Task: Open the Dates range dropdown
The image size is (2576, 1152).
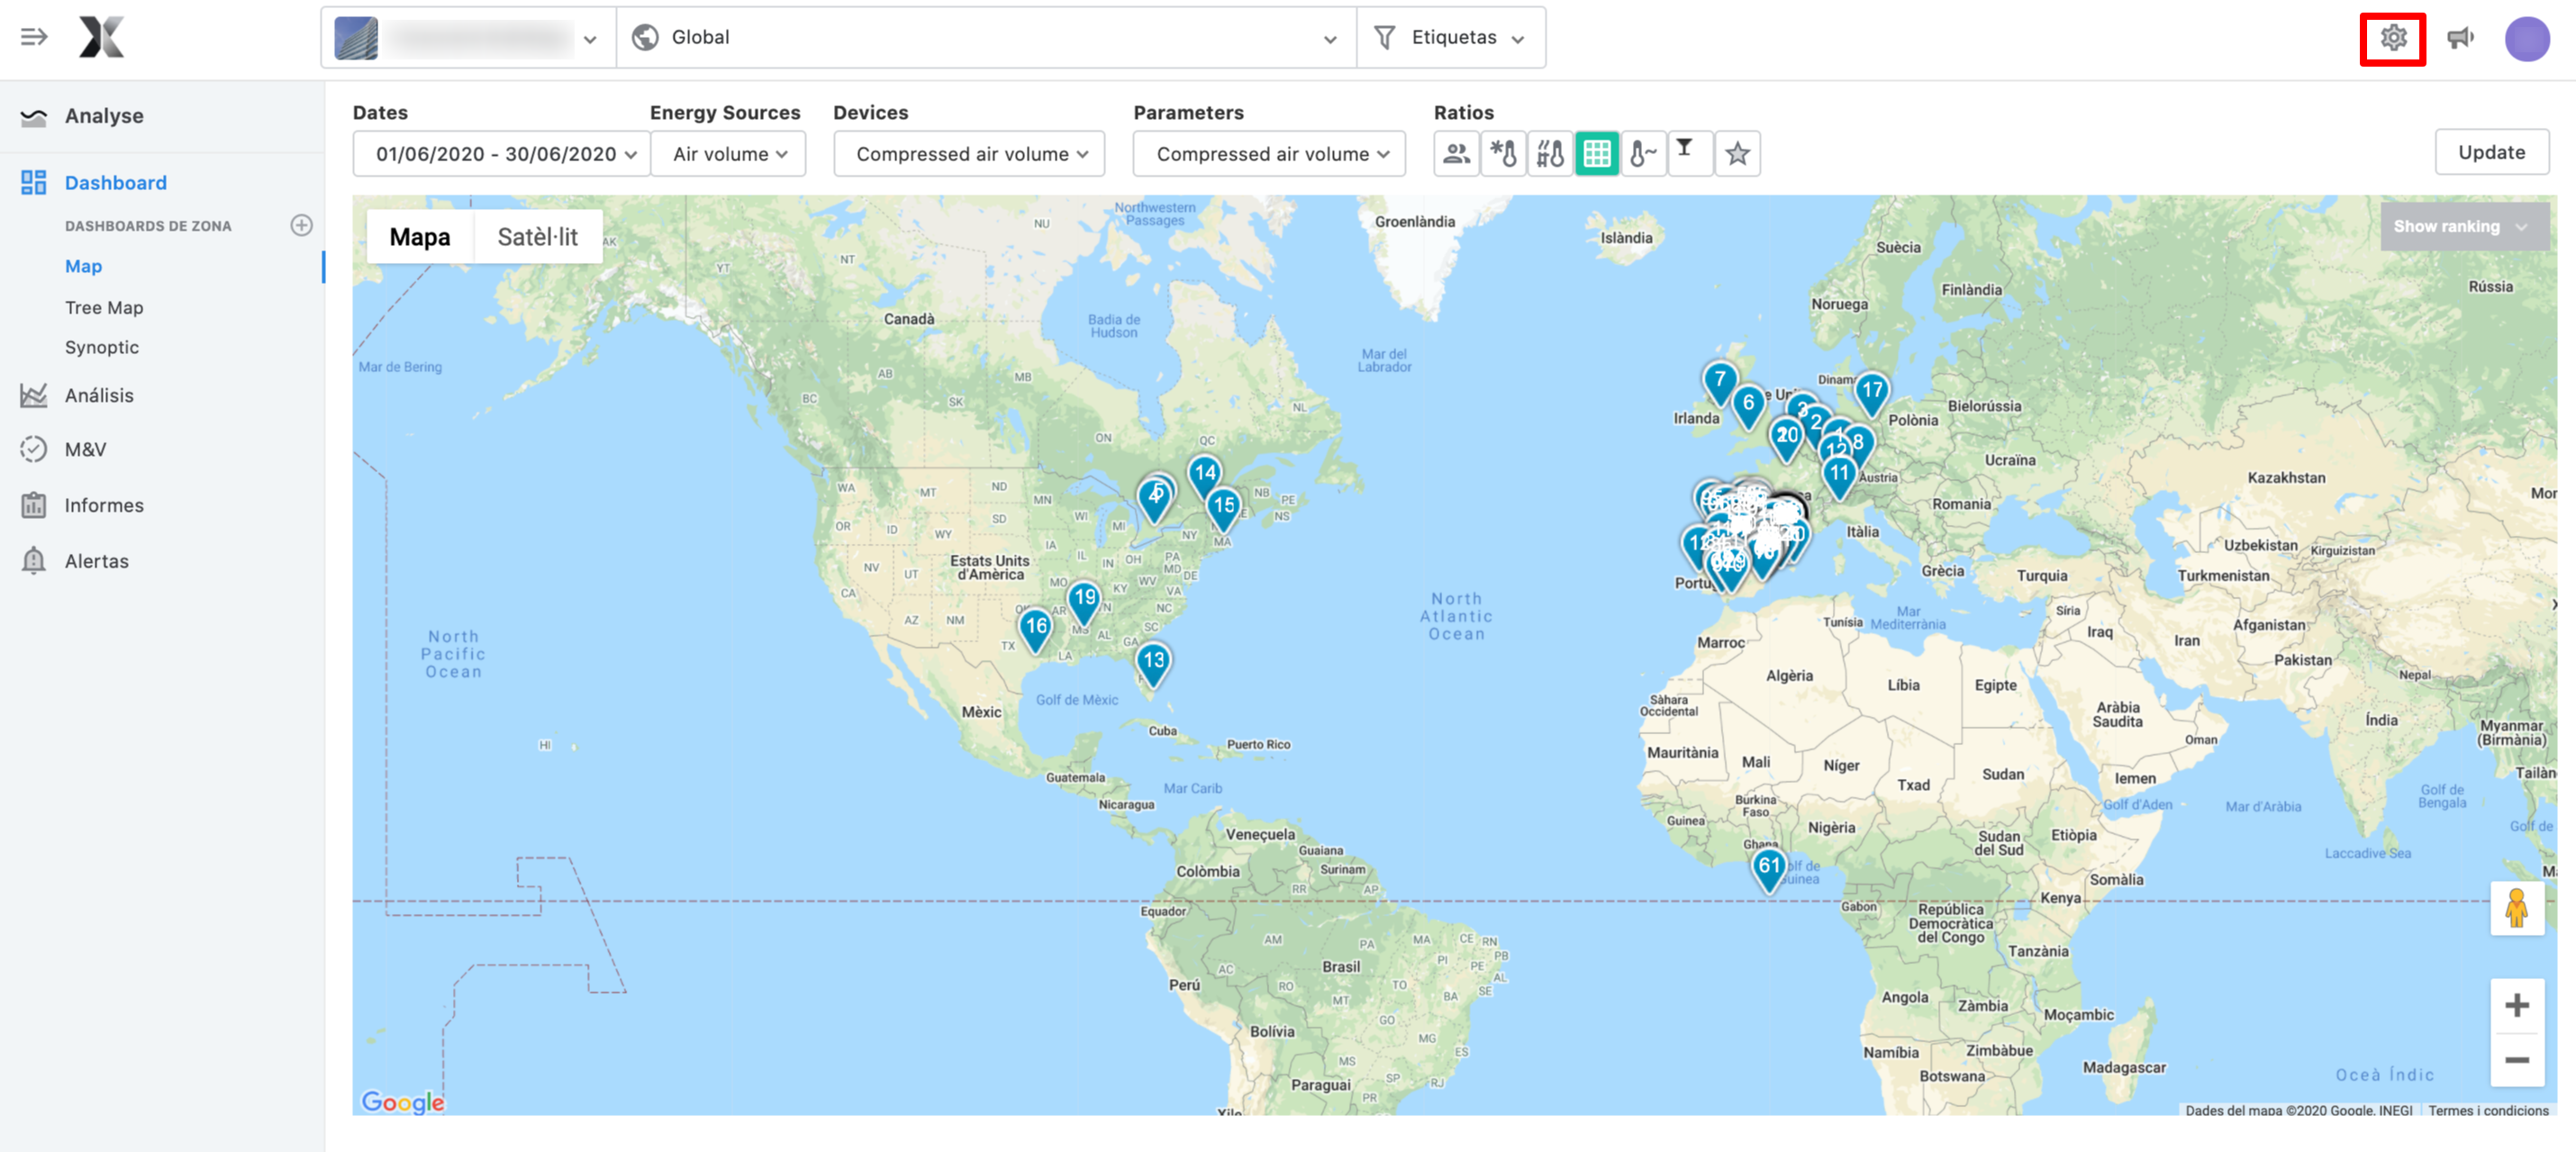Action: click(x=503, y=154)
